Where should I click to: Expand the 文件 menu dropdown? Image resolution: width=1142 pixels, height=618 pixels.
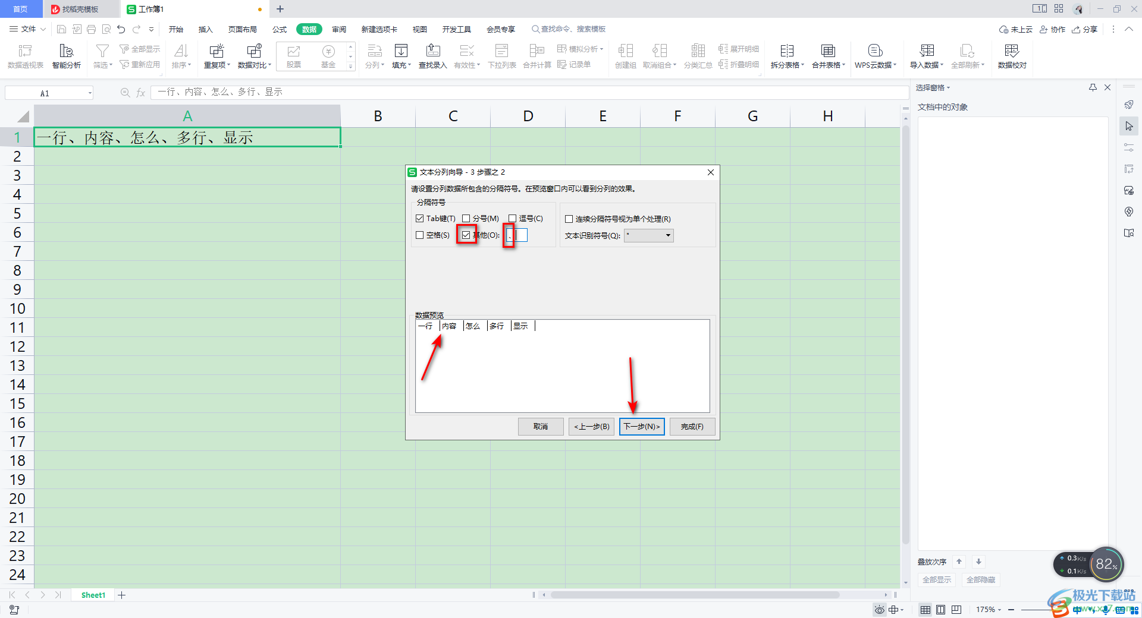point(43,29)
